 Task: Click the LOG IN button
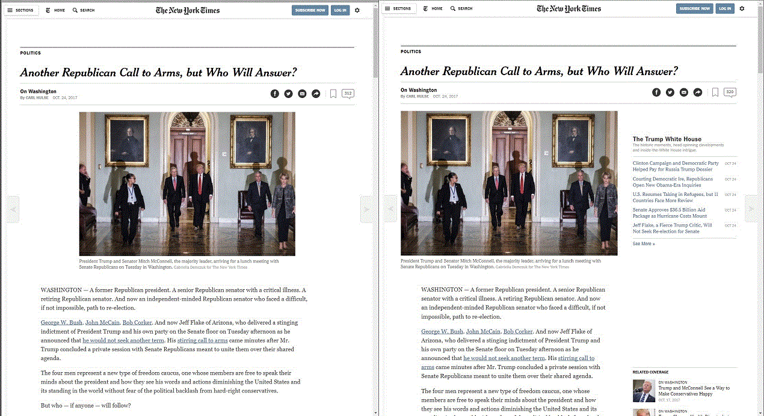coord(340,10)
